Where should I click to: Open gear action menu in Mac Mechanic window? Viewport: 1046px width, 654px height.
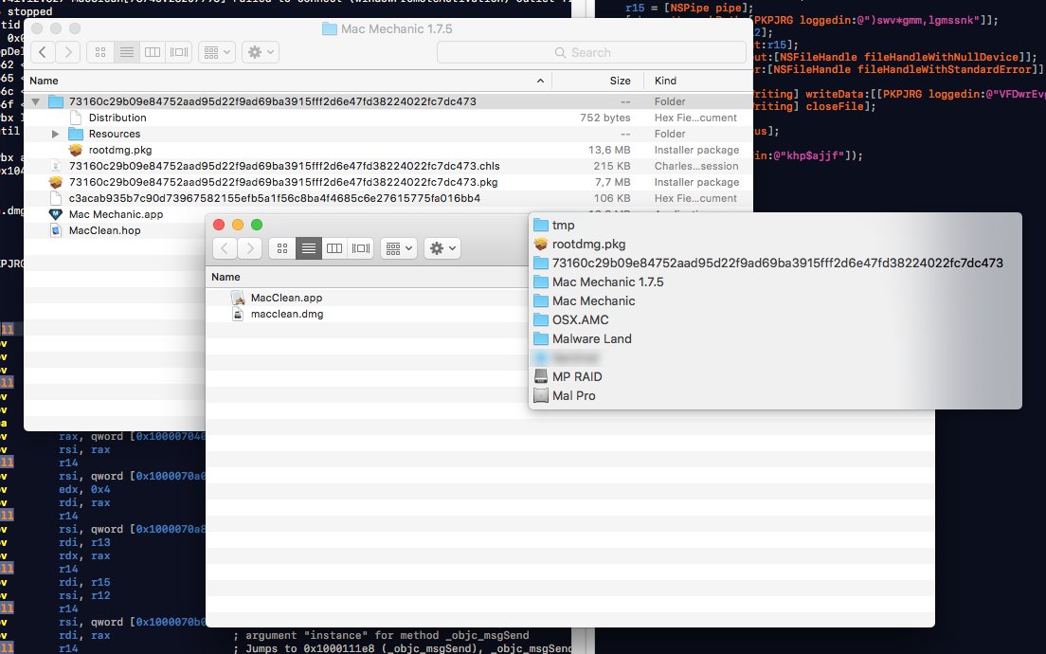click(261, 52)
